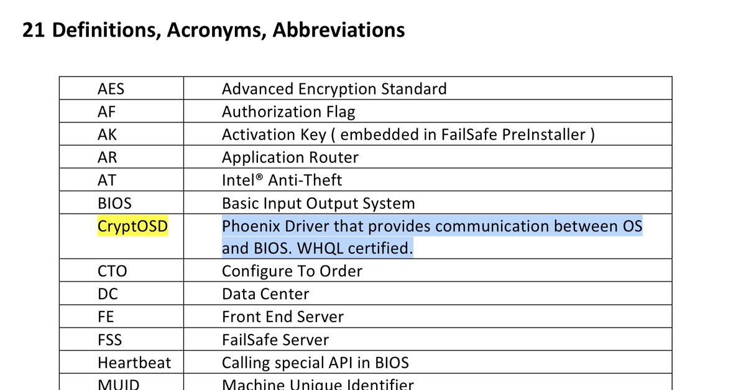This screenshot has width=746, height=390.
Task: Click the Application Router definition
Action: (290, 158)
